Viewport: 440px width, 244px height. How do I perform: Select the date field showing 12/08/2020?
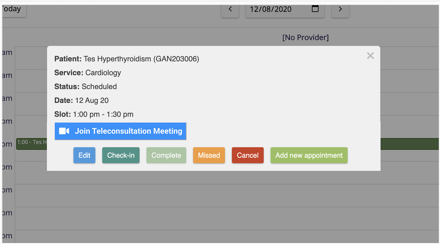coord(274,9)
